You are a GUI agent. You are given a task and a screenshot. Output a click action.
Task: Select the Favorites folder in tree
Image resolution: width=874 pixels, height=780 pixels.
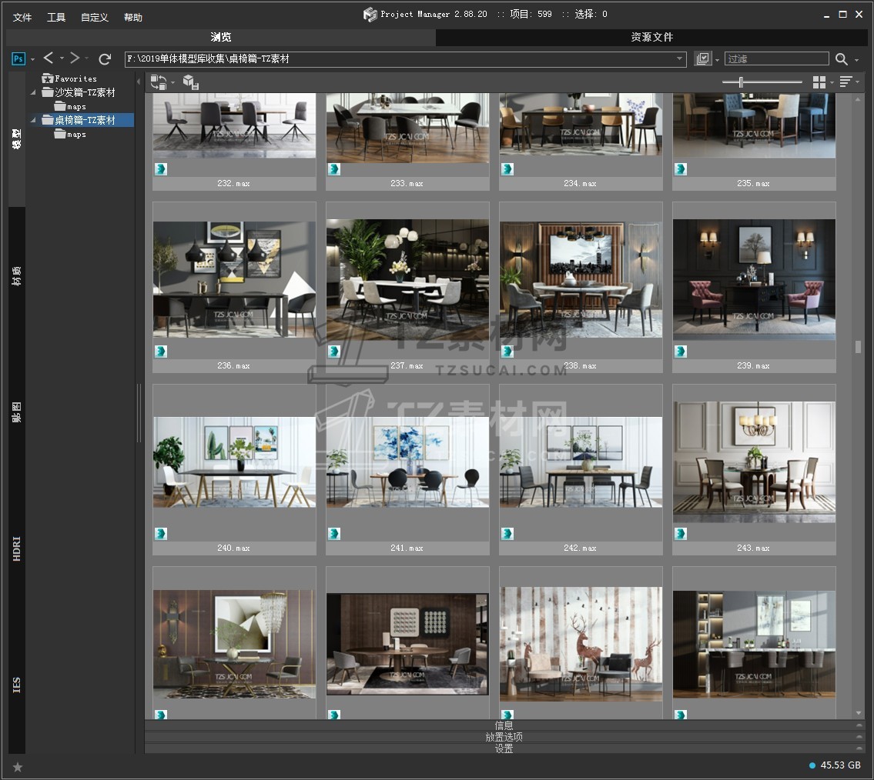(x=75, y=78)
